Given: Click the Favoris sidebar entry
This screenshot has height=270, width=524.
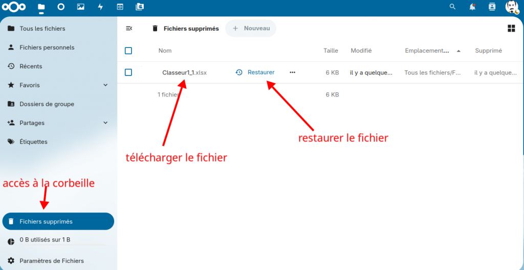Looking at the screenshot, I should coord(59,85).
